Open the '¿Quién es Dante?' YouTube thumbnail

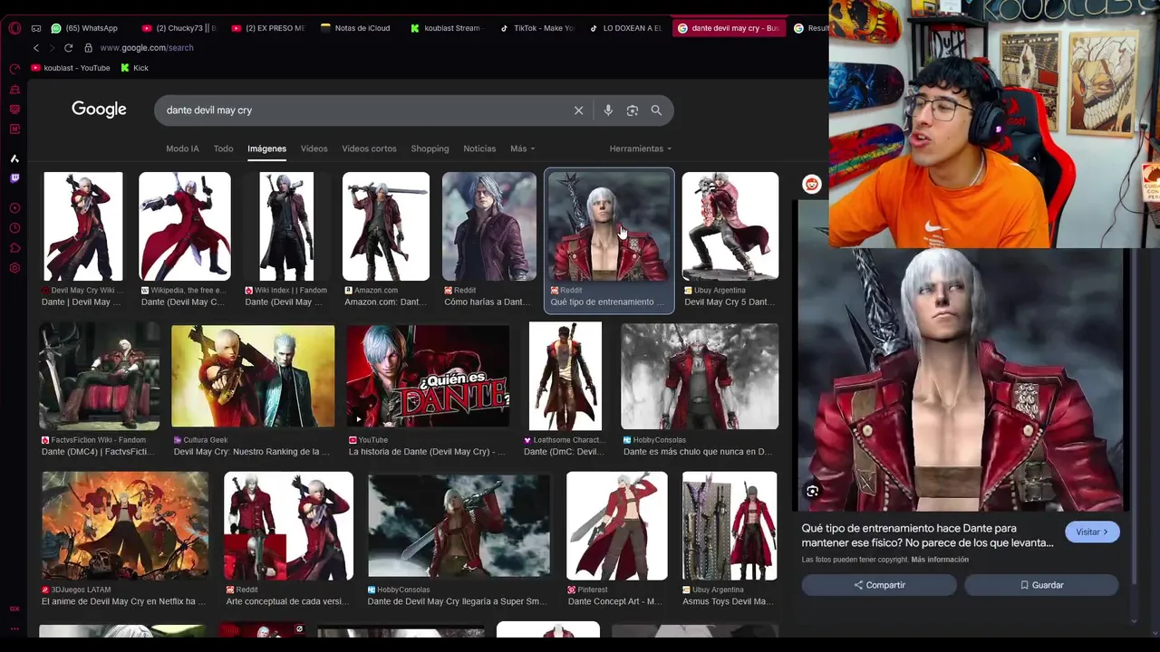coord(428,377)
